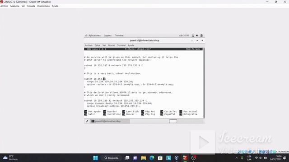Click the CentOS volume icon
The image size is (289, 162).
pos(197,36)
